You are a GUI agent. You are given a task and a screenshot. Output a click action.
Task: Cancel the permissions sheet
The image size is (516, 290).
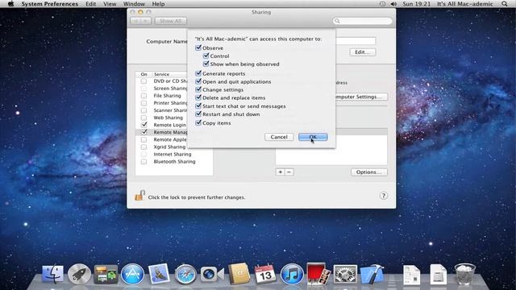279,137
